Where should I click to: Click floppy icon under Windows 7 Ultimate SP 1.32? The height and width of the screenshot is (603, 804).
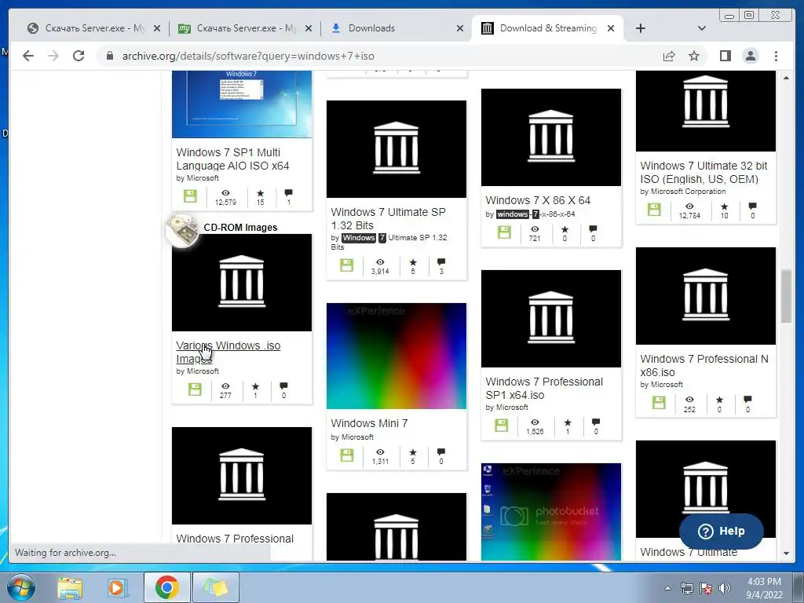[346, 265]
